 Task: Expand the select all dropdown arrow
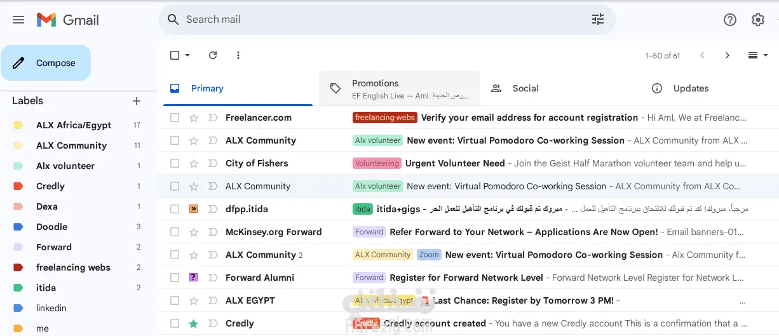tap(187, 55)
